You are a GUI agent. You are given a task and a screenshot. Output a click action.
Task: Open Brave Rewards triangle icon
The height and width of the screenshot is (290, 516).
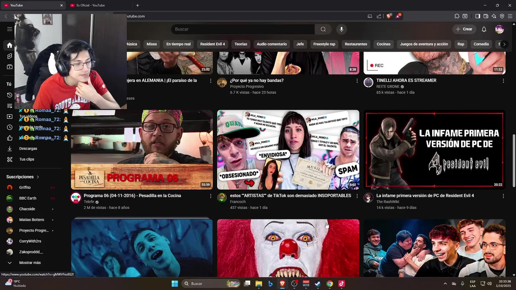click(399, 16)
